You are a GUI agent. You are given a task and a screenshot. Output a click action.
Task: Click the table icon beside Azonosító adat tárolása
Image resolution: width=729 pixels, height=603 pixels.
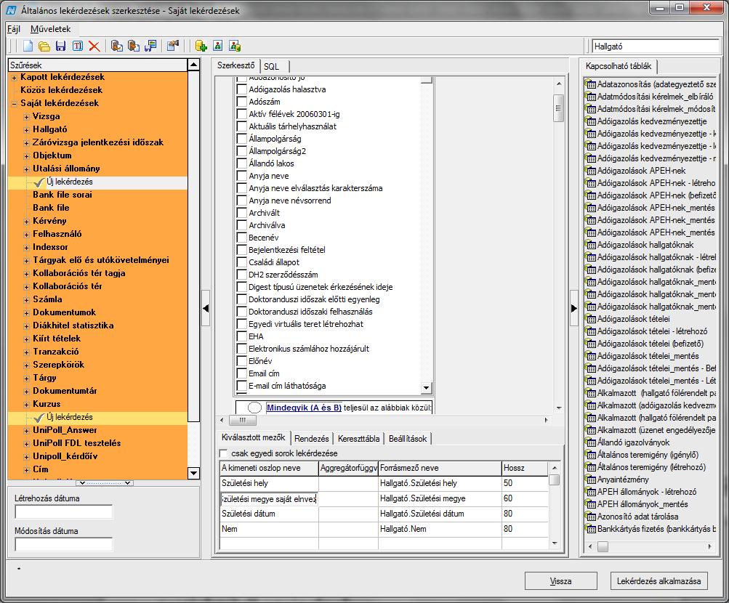pos(590,517)
